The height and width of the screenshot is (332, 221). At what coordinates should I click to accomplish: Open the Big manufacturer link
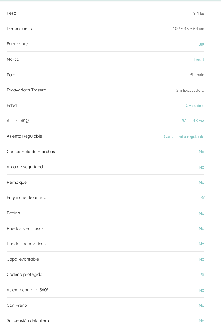pyautogui.click(x=201, y=44)
